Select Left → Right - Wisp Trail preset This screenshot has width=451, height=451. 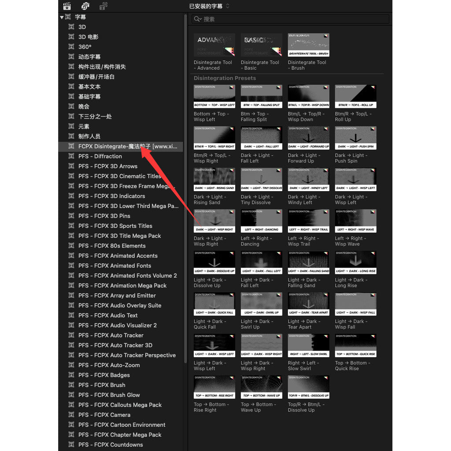pyautogui.click(x=309, y=221)
